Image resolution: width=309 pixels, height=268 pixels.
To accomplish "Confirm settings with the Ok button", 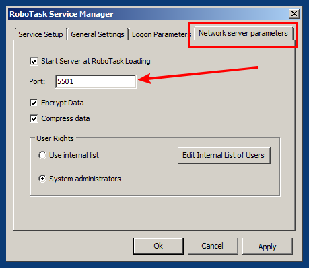I will [158, 246].
